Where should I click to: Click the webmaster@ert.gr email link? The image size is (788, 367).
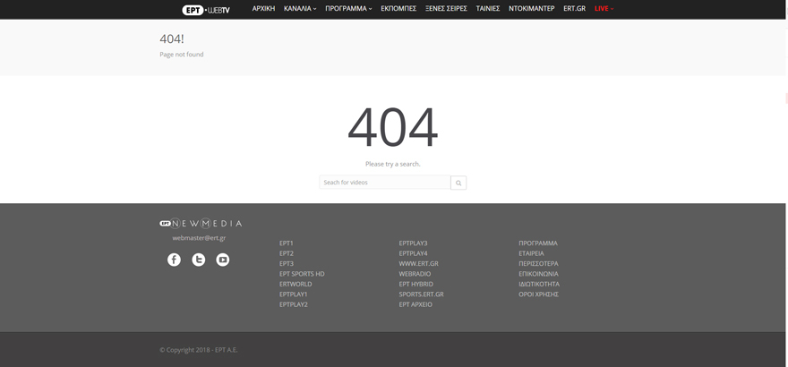199,238
